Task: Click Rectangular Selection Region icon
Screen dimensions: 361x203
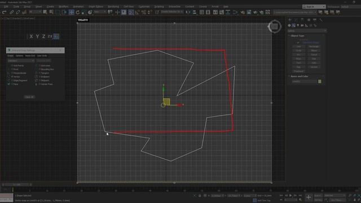Action: click(58, 12)
